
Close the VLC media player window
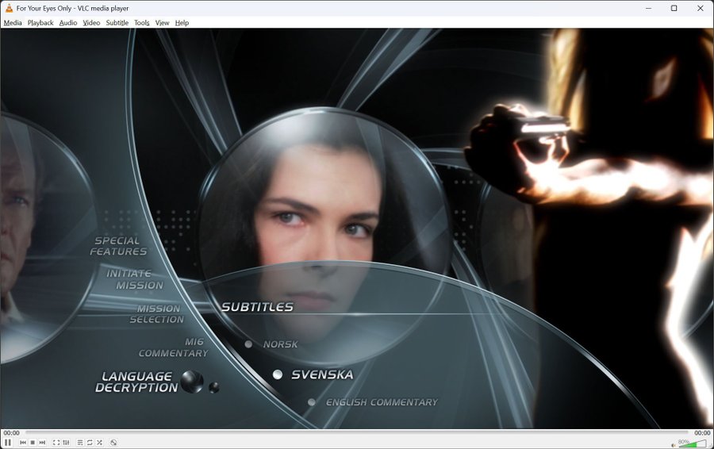coord(701,8)
